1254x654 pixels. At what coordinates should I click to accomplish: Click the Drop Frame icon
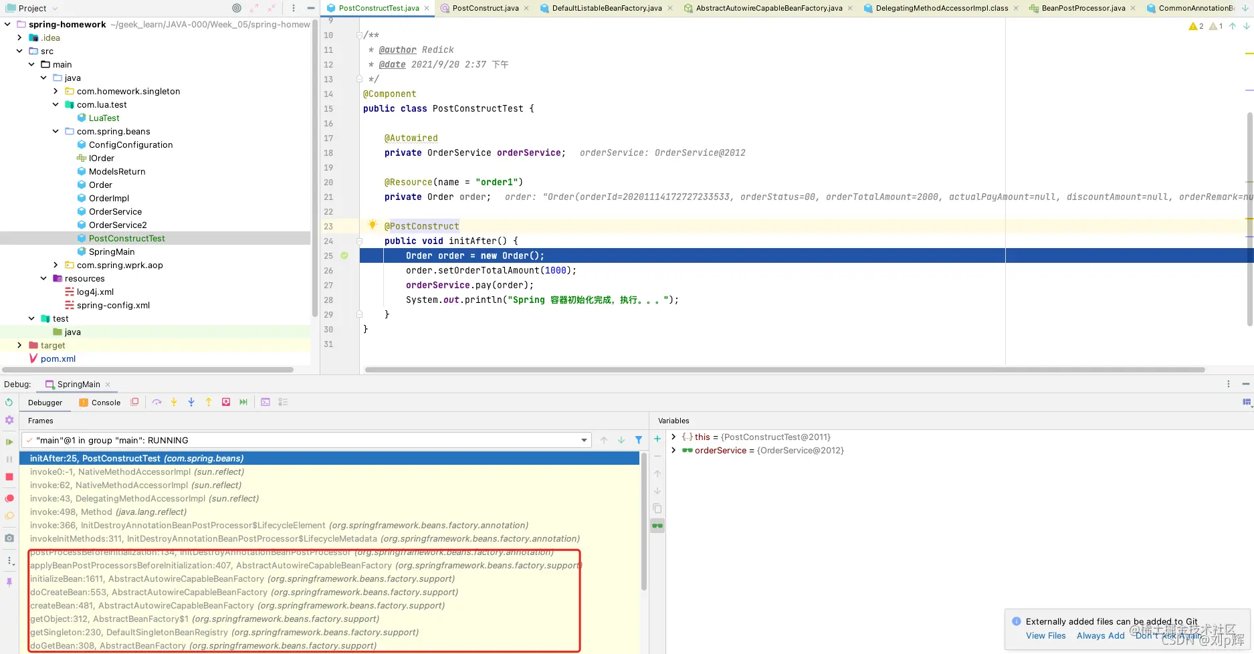226,402
